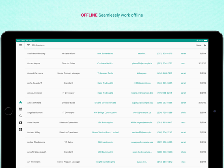
Task: Call phone number (363) 334-2022
Action: pos(165,63)
